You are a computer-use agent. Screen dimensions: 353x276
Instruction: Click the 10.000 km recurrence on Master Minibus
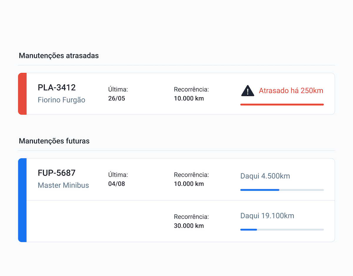189,184
